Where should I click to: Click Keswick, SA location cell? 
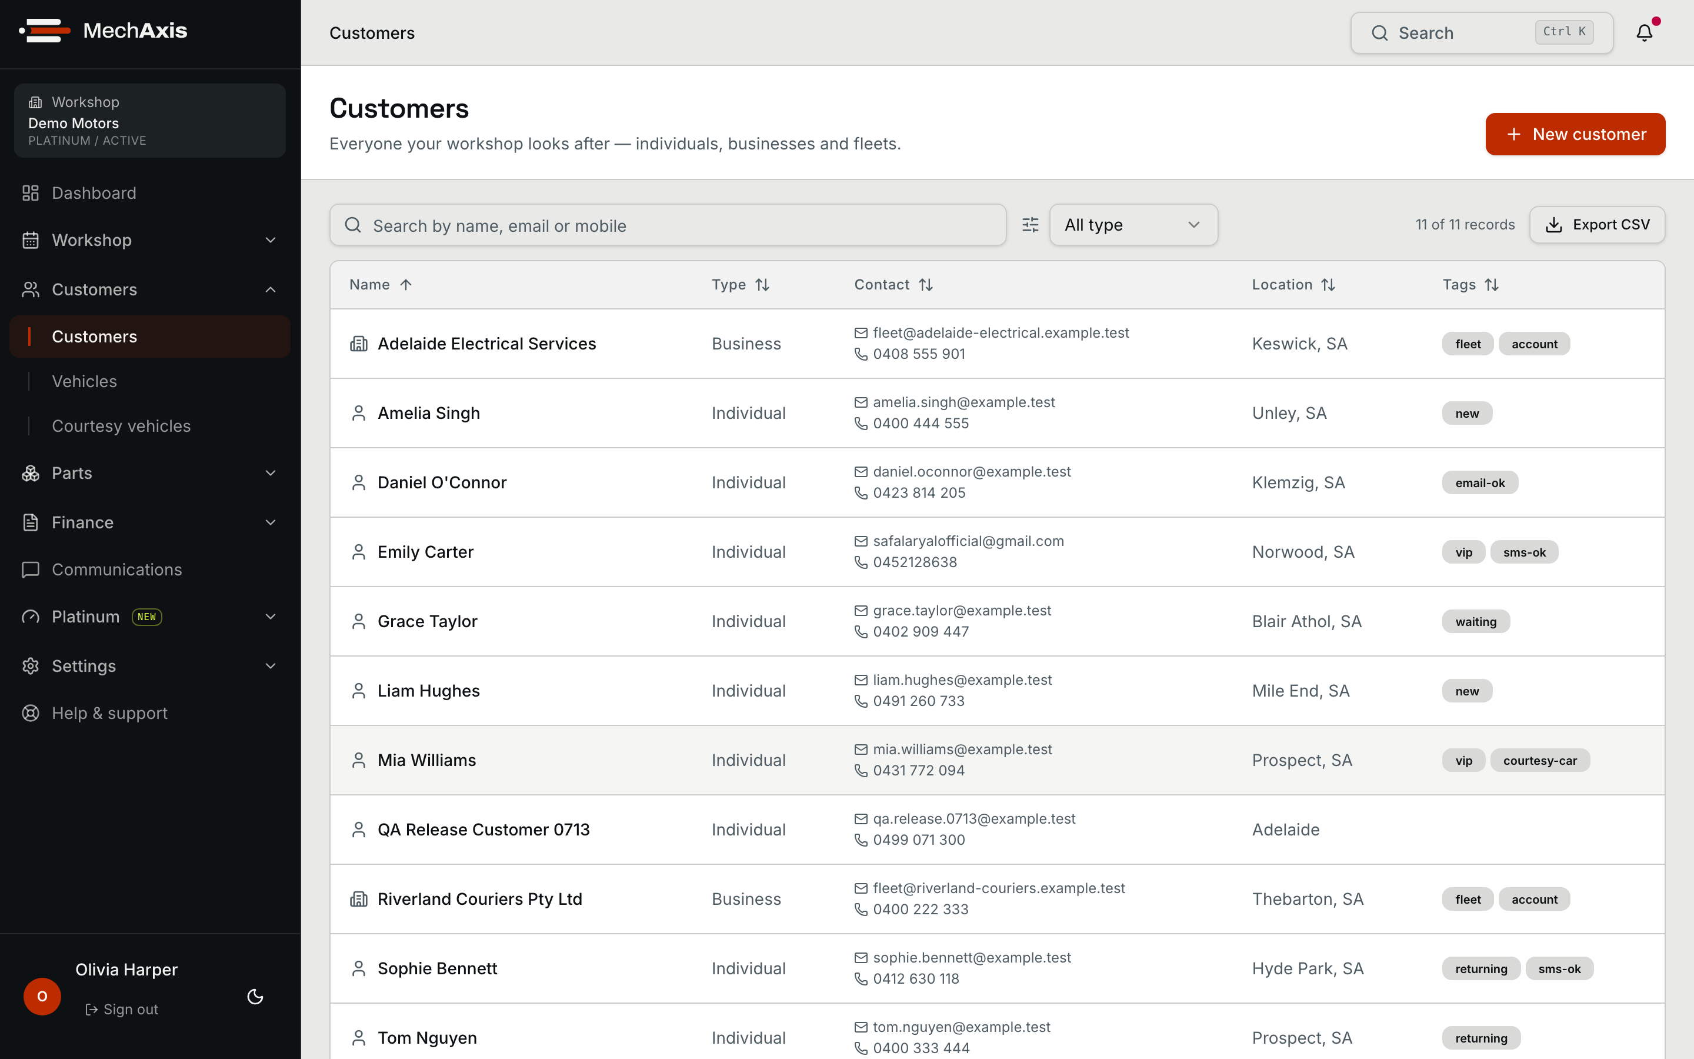[x=1299, y=344]
